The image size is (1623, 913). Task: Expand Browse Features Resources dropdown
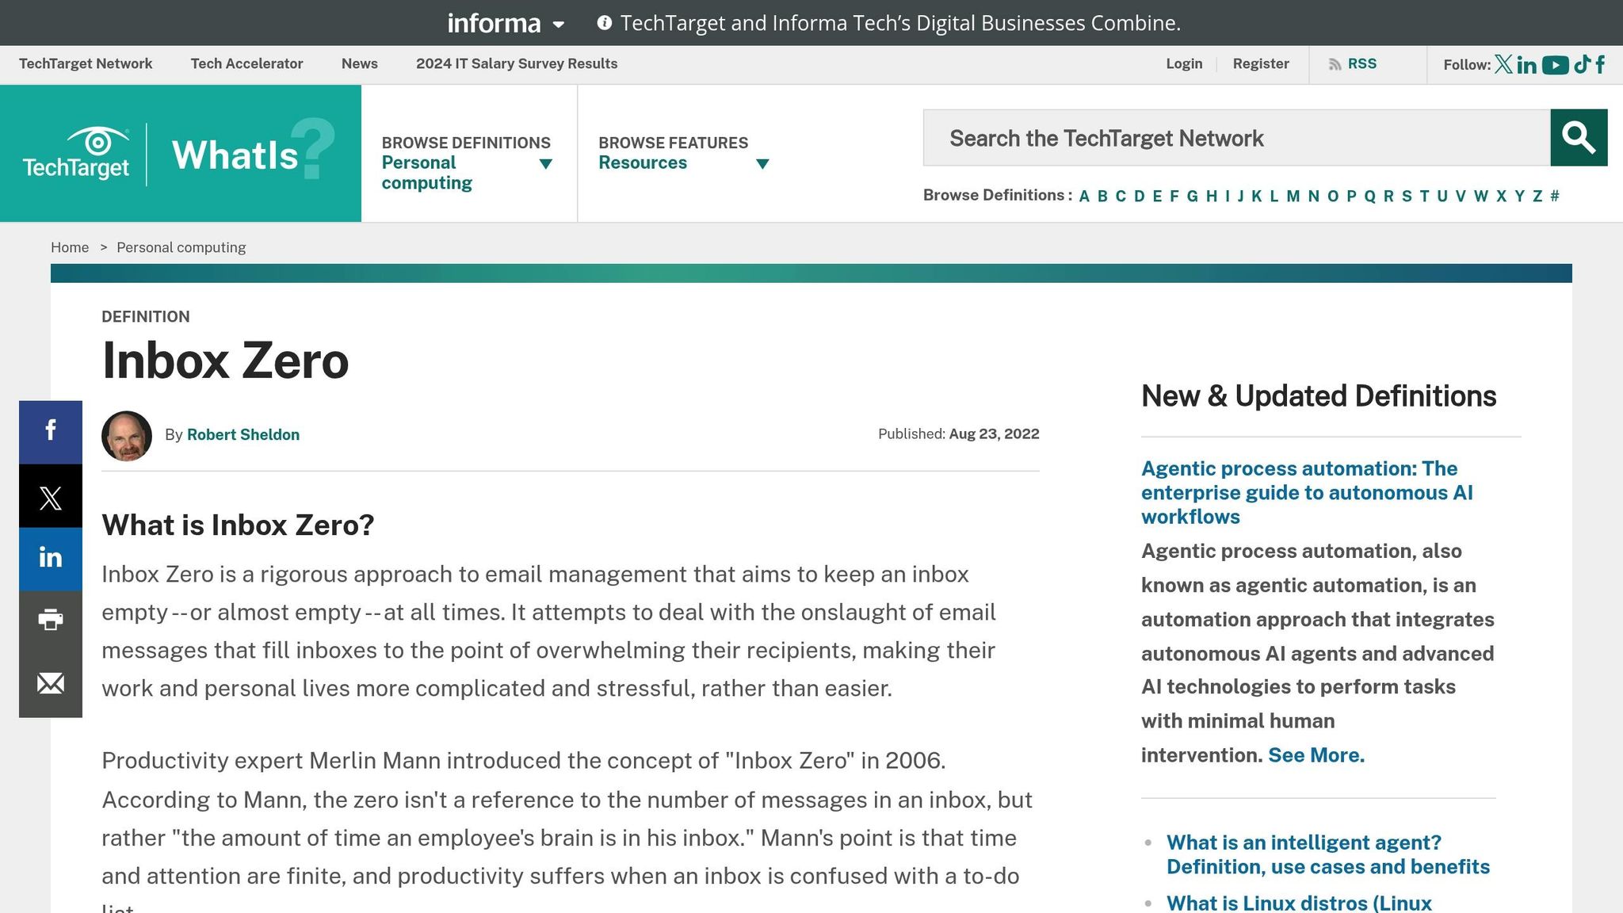pos(762,164)
